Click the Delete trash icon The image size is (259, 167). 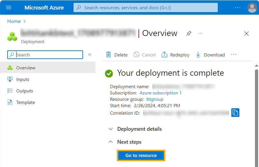108,54
